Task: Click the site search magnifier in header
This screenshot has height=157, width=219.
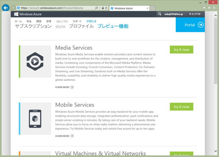Action: [x=160, y=14]
